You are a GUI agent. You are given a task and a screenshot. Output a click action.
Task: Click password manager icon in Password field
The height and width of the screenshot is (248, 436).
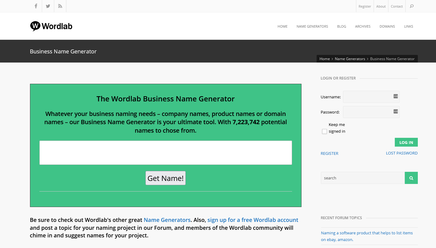pyautogui.click(x=395, y=111)
